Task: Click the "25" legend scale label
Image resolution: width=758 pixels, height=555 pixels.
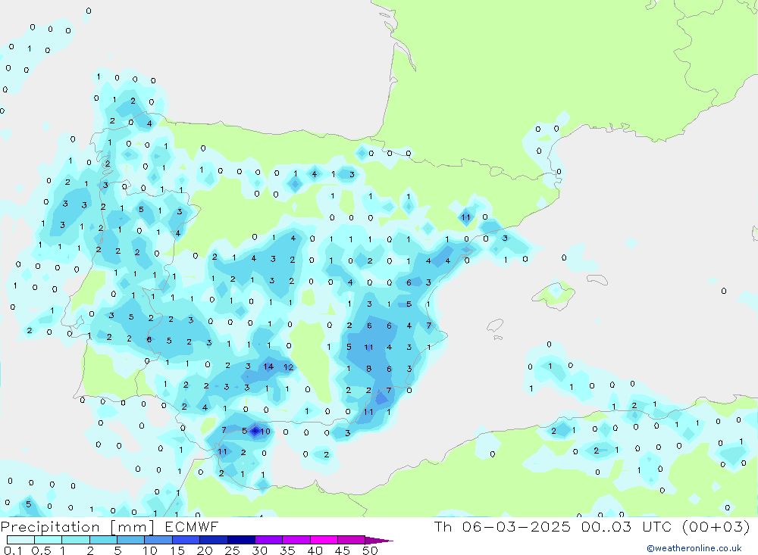Action: (x=233, y=550)
